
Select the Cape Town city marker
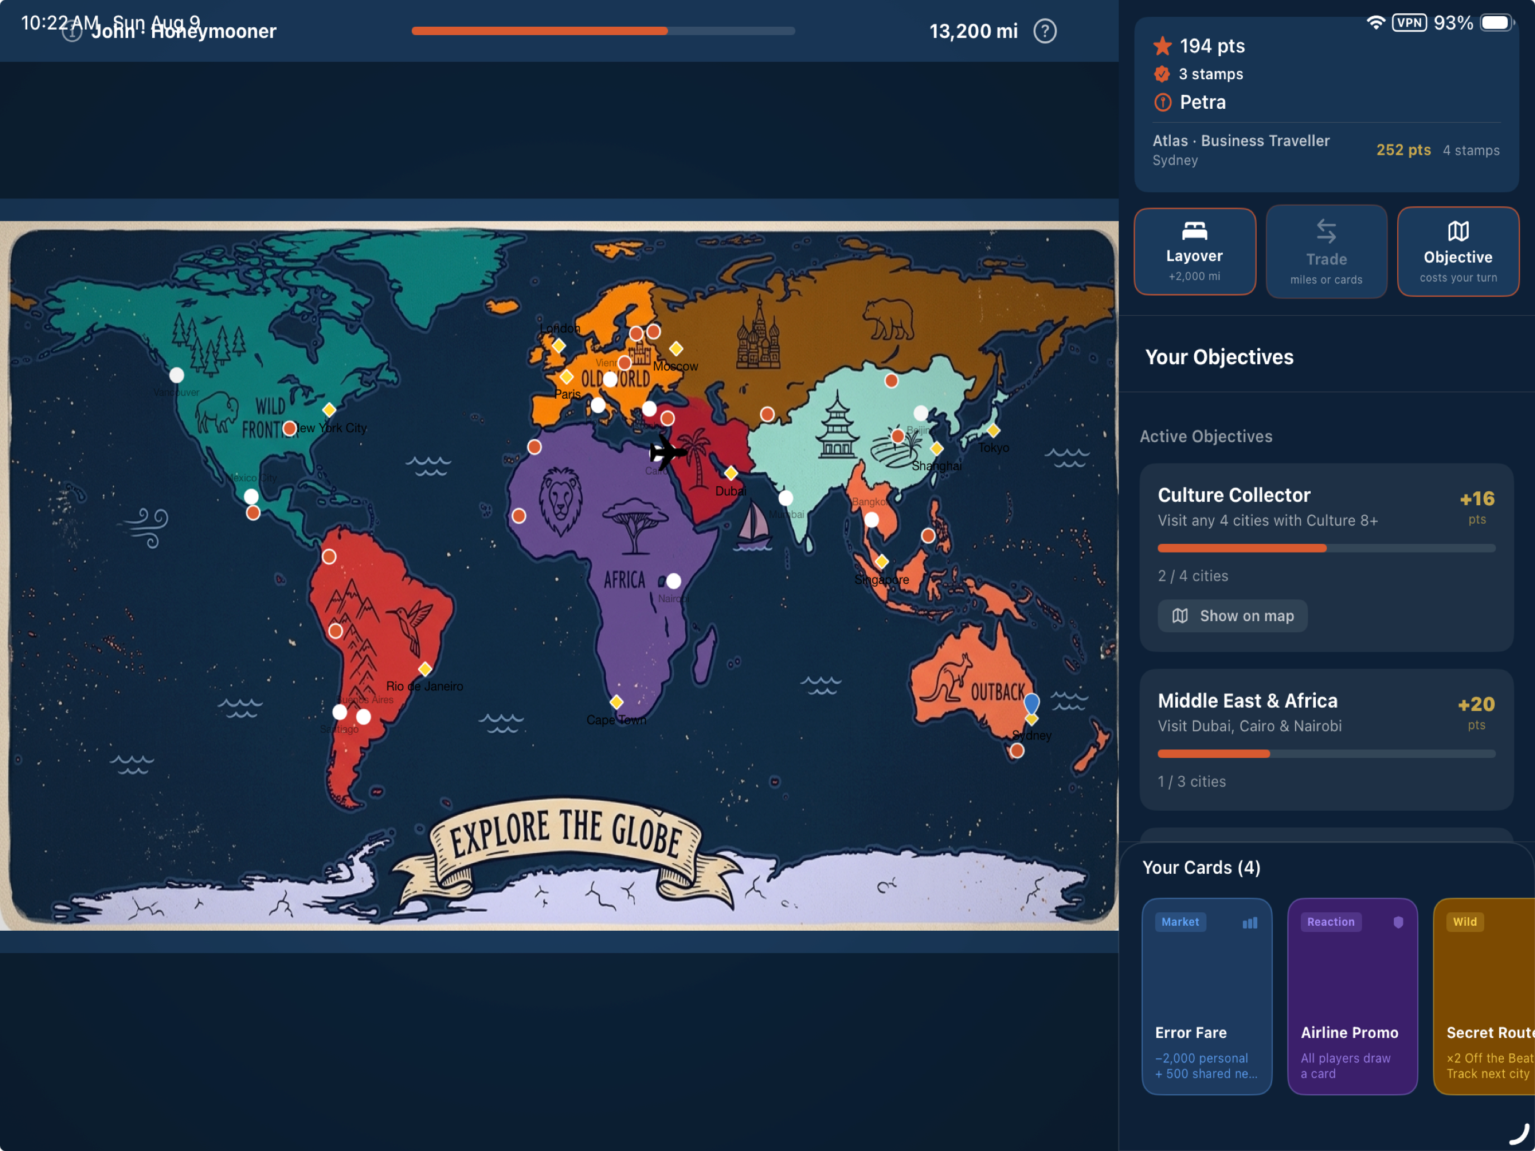616,702
